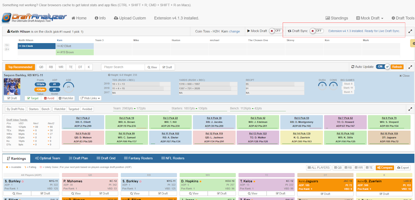
Task: Show the Avoided players view
Action: [87, 109]
